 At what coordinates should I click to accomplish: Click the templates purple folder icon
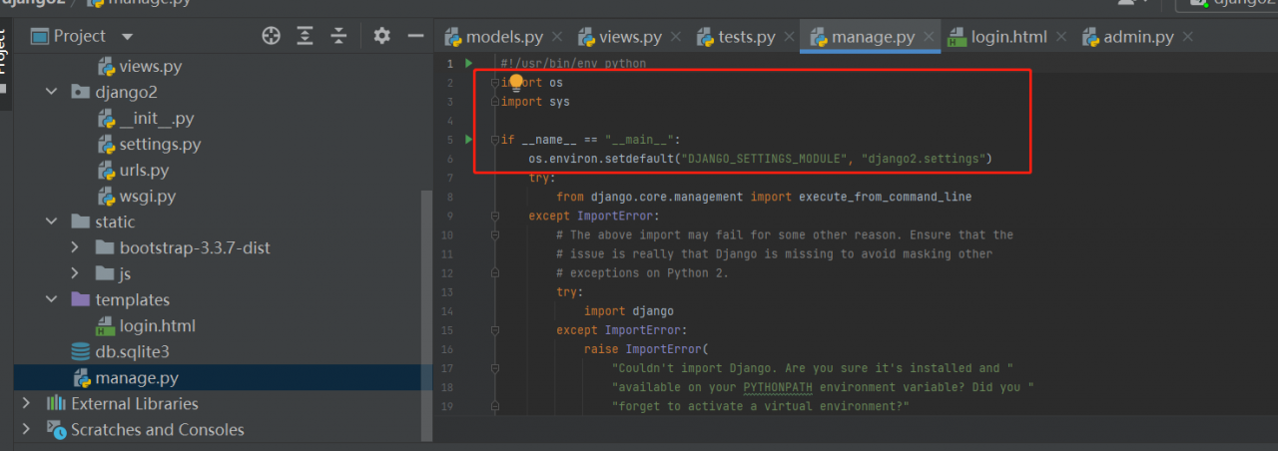point(80,299)
